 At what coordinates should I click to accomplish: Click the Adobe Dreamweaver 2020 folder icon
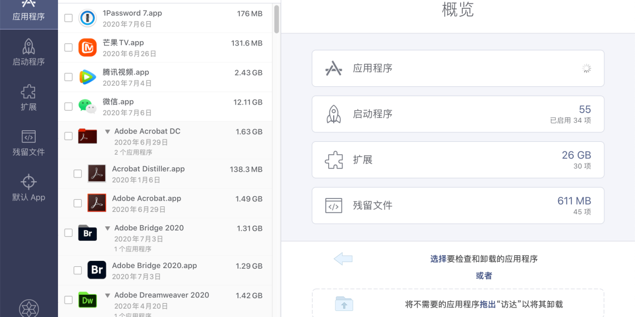tap(87, 300)
